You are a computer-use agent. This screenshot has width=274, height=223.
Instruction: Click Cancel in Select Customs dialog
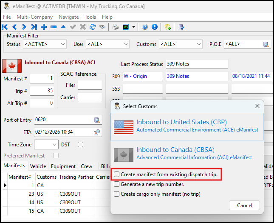(244, 205)
